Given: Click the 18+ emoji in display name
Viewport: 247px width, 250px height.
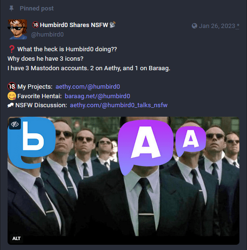Looking at the screenshot, I should (35, 25).
